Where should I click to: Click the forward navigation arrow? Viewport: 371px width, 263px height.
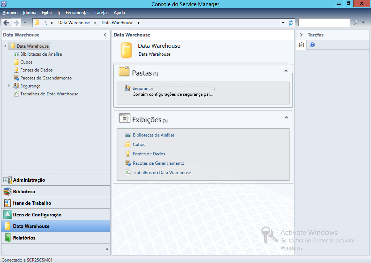(16, 23)
